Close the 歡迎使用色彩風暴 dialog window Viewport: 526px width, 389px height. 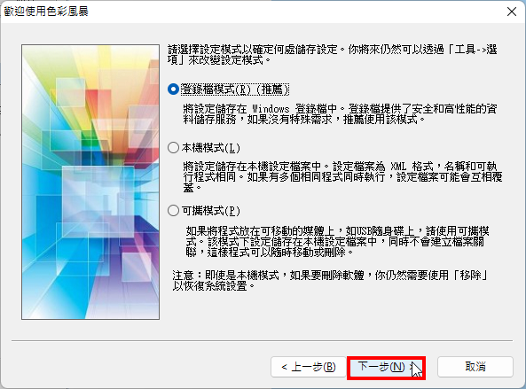pos(512,12)
